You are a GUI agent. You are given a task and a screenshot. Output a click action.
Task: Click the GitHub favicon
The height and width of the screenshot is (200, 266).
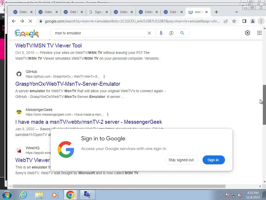(19, 74)
